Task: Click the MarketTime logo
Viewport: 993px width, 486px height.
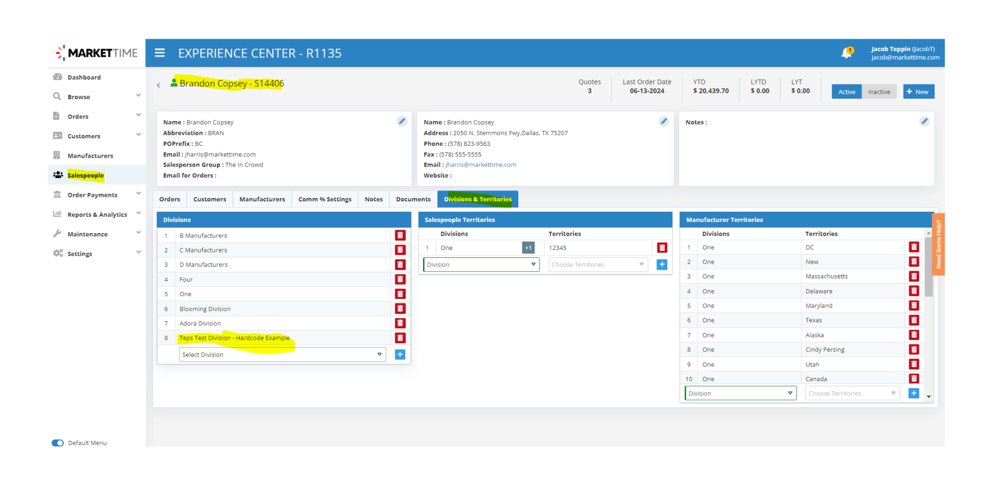Action: pos(97,53)
